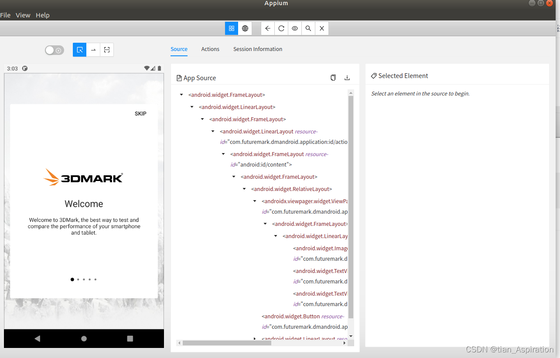Collapse FrameLayout android:id/content node
This screenshot has height=358, width=560.
click(223, 154)
